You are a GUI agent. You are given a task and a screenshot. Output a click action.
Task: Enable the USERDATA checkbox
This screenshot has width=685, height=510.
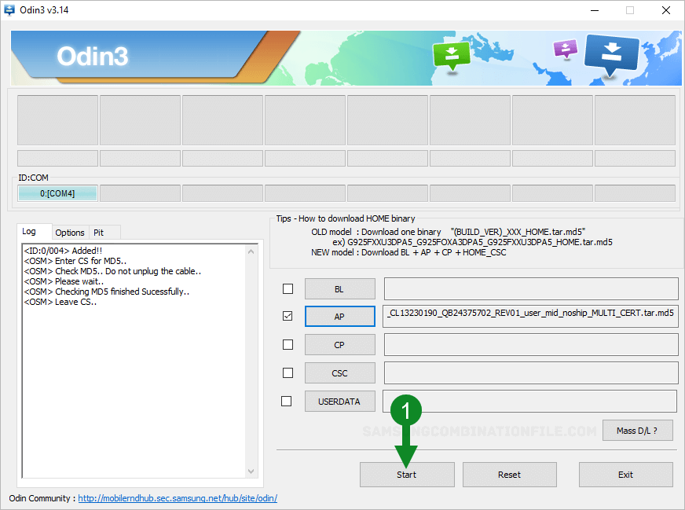[287, 402]
